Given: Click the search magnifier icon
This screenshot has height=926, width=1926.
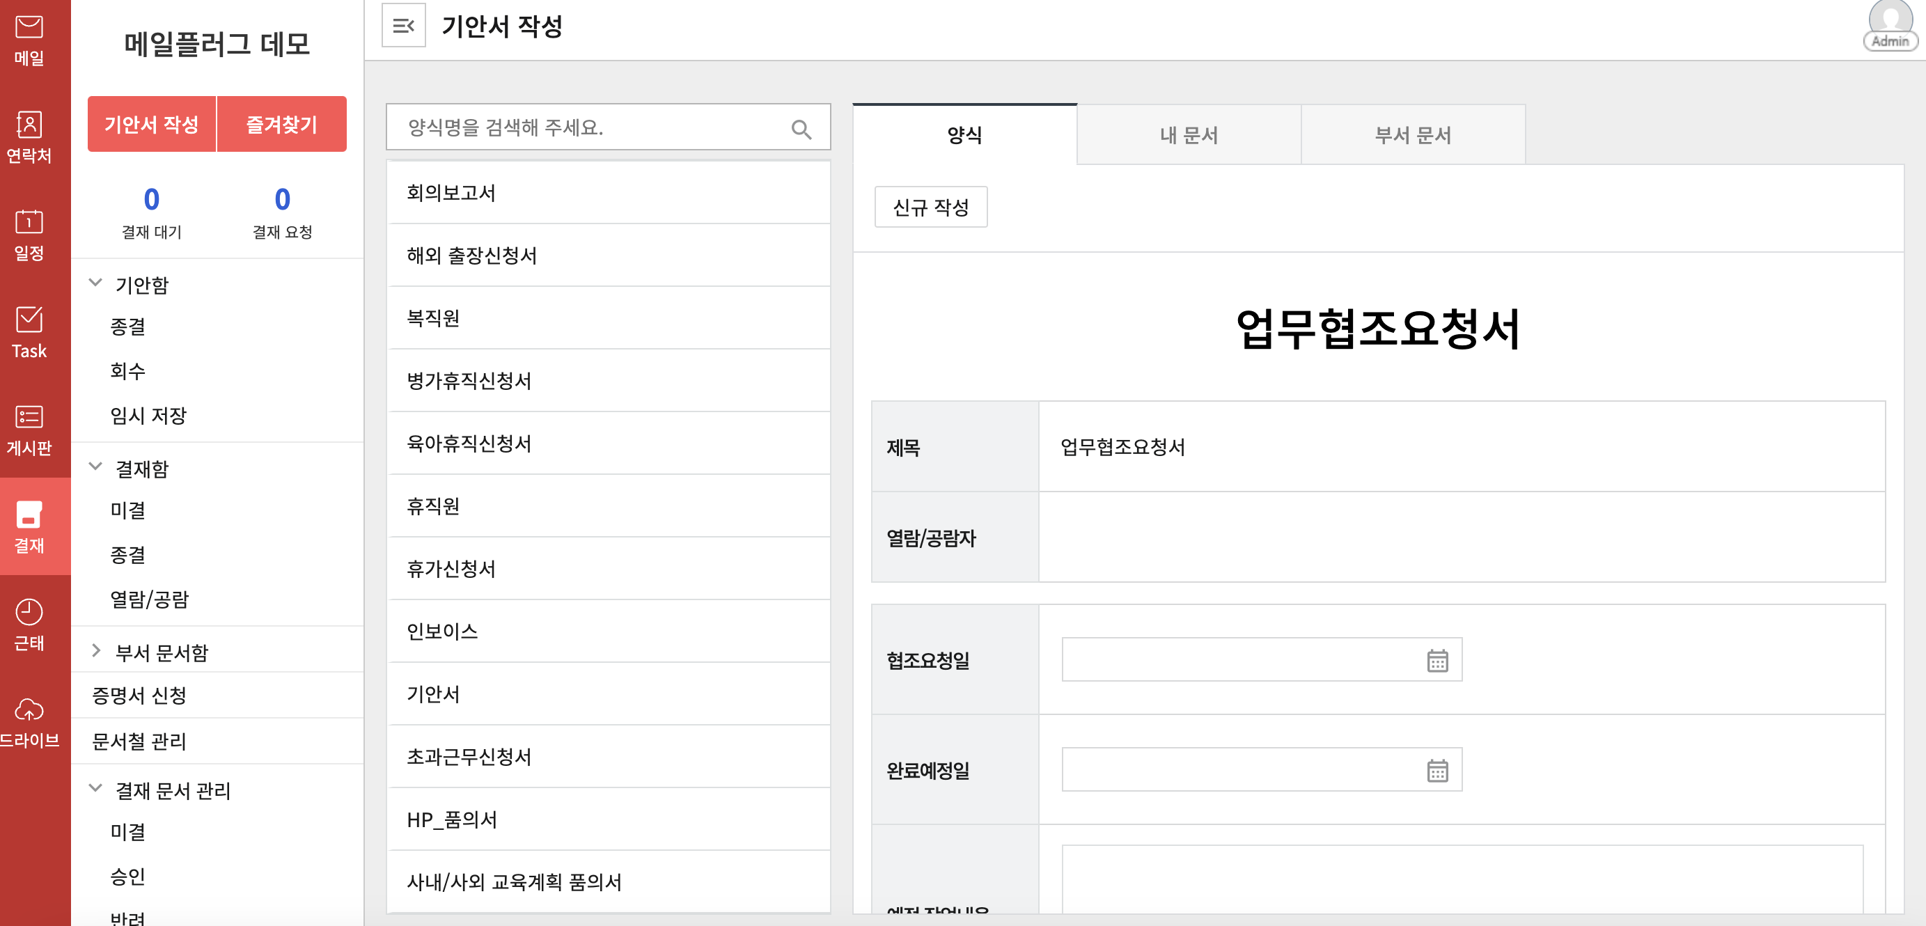Looking at the screenshot, I should [x=801, y=129].
